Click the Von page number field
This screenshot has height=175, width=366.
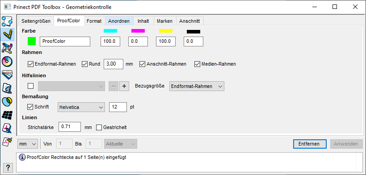coord(64,144)
